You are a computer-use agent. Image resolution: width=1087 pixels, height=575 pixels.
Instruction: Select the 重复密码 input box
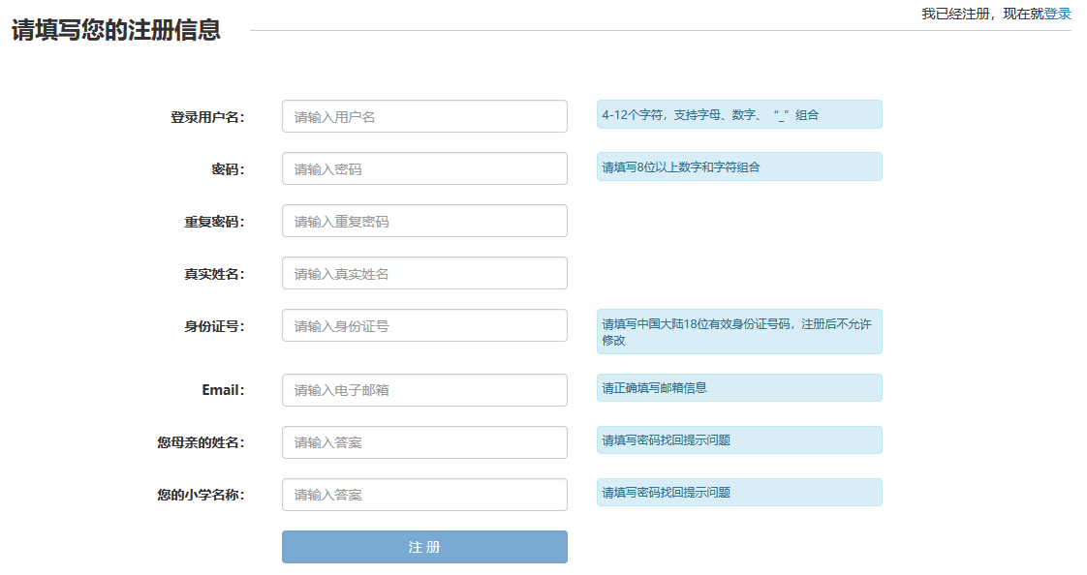pyautogui.click(x=424, y=221)
